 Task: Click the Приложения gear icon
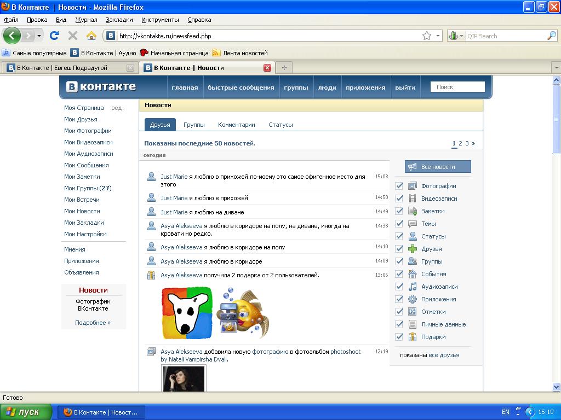click(x=413, y=299)
